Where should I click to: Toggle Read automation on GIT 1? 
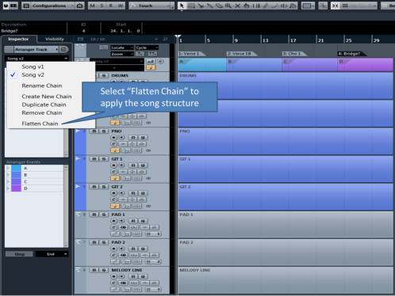point(133,165)
